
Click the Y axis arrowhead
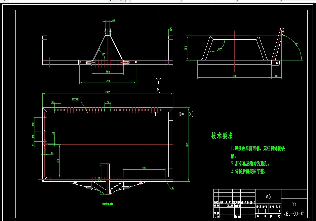click(x=158, y=91)
